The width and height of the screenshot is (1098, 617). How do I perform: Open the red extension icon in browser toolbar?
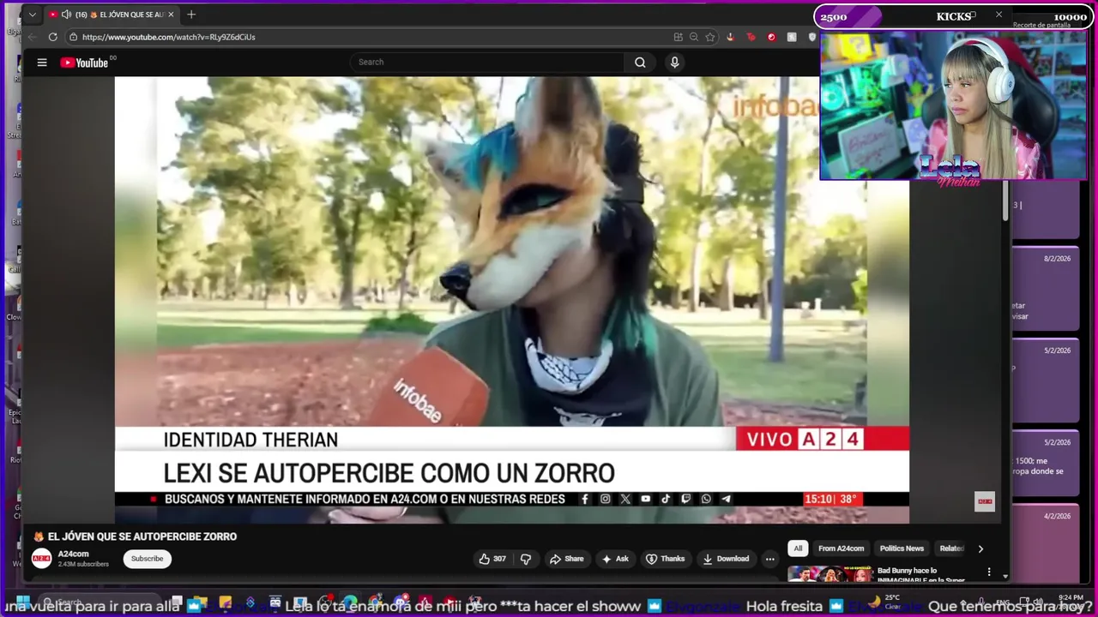pos(771,37)
